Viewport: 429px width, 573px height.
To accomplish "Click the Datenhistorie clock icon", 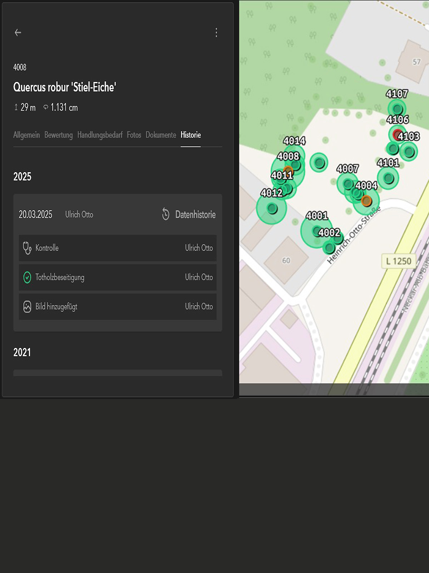I will [166, 214].
